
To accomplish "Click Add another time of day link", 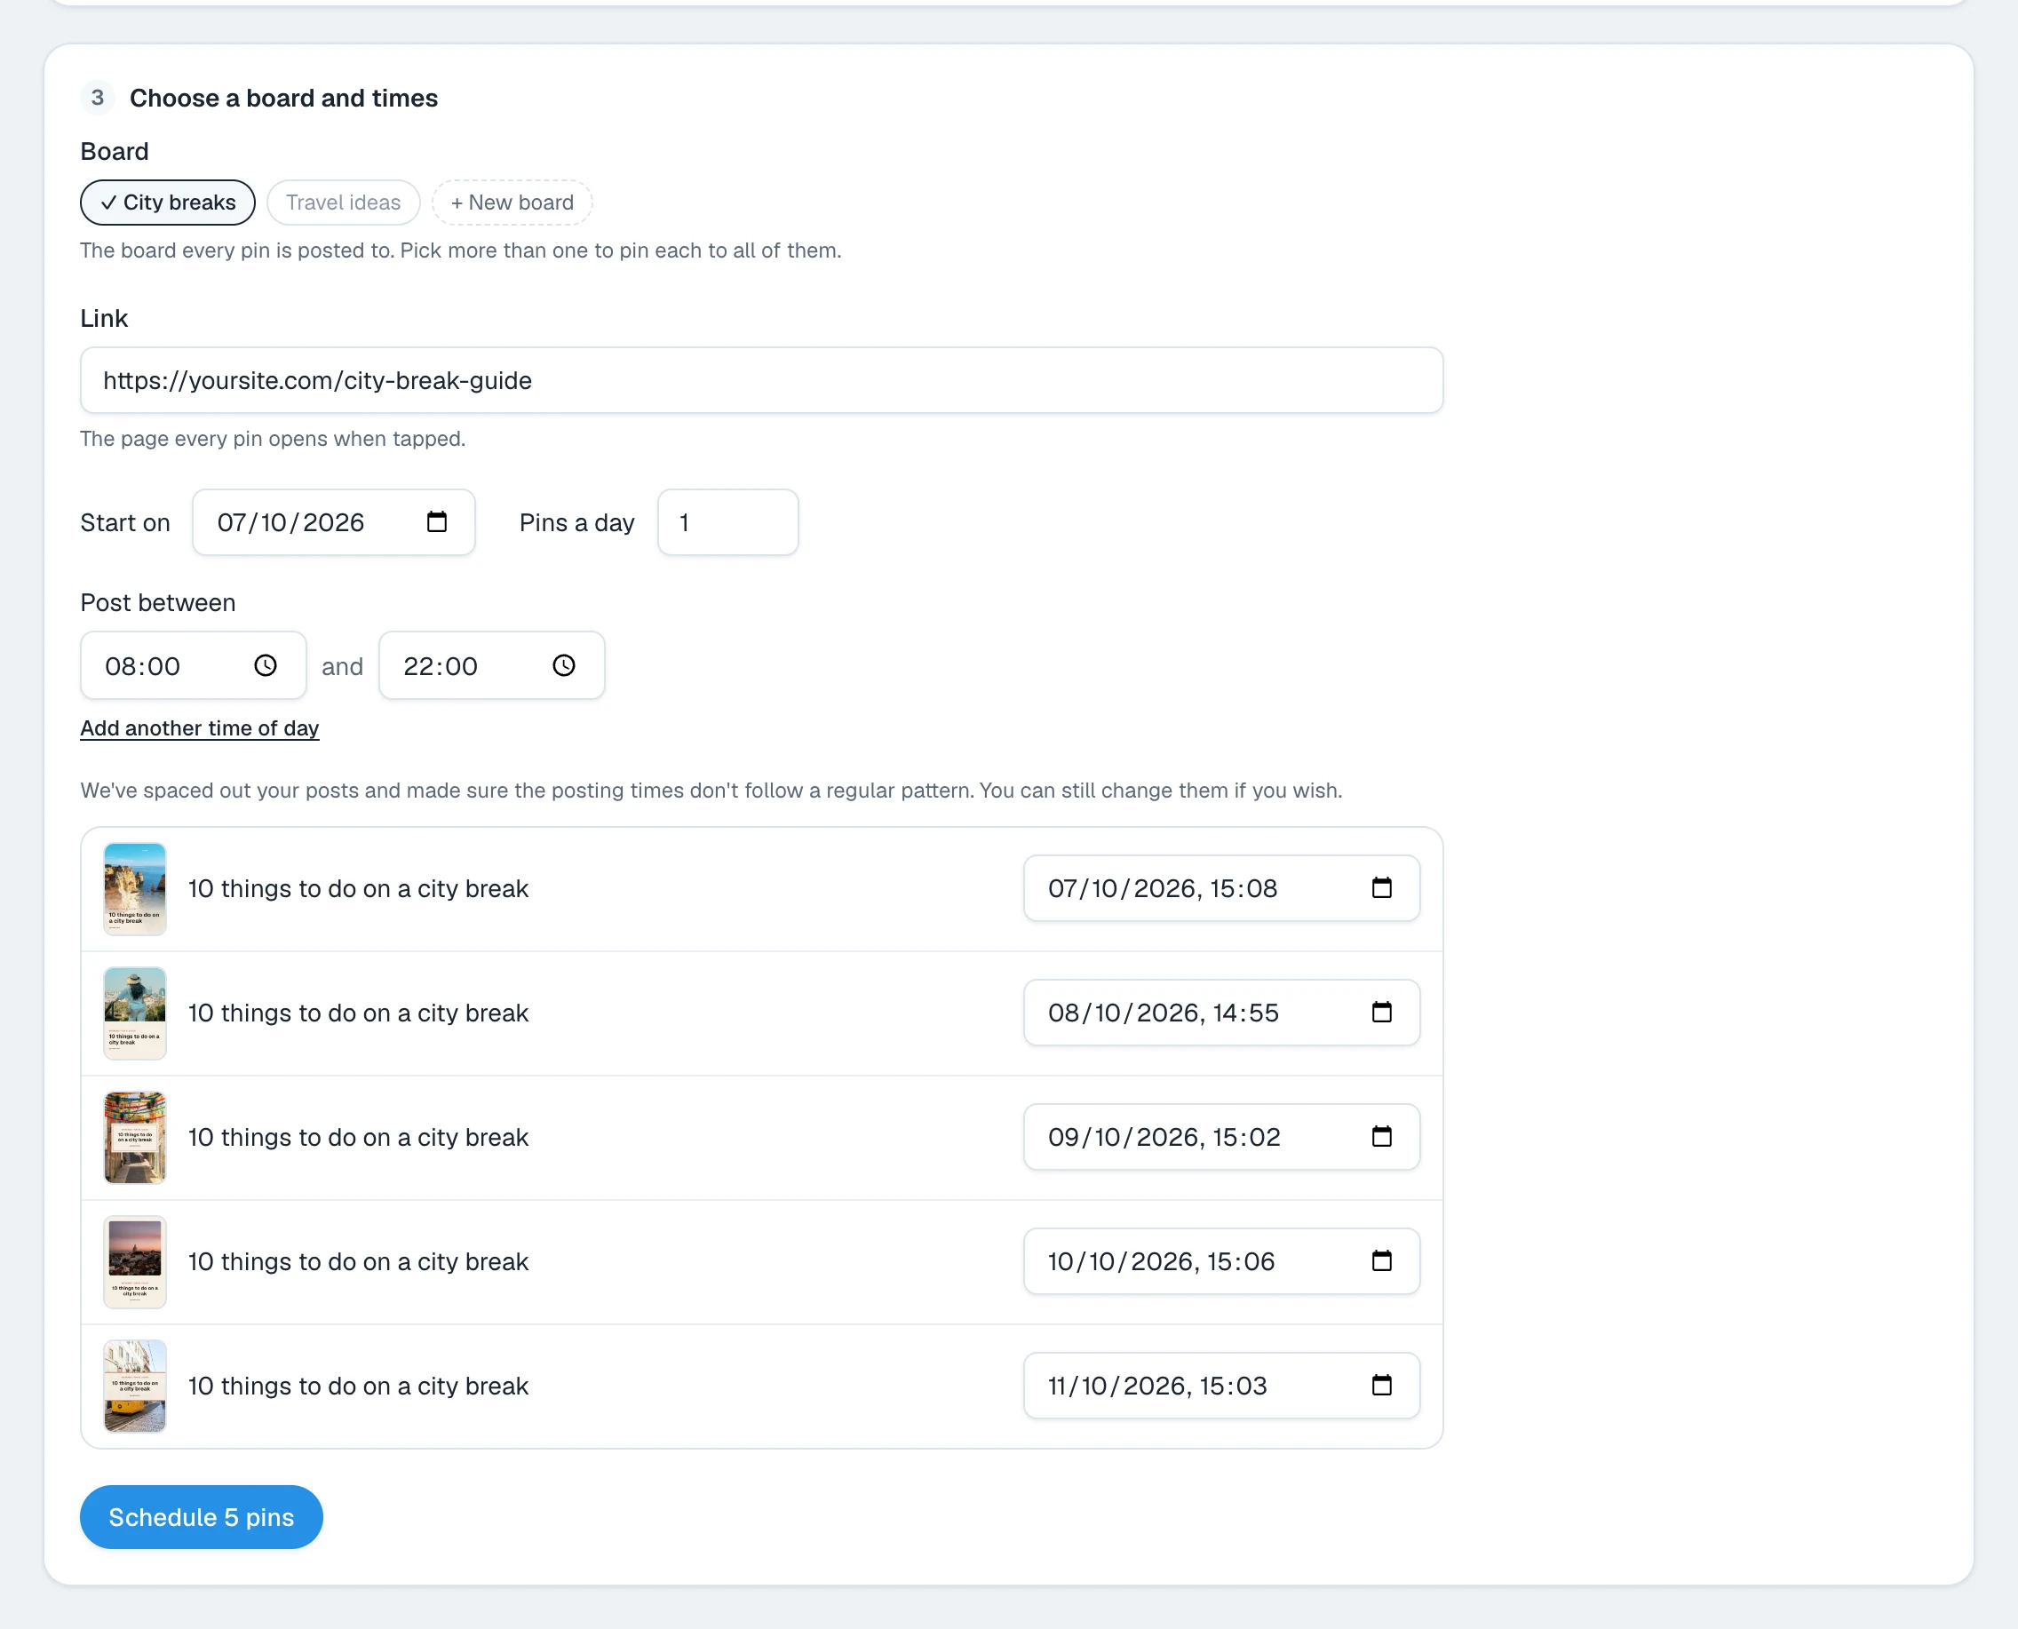I will [200, 728].
